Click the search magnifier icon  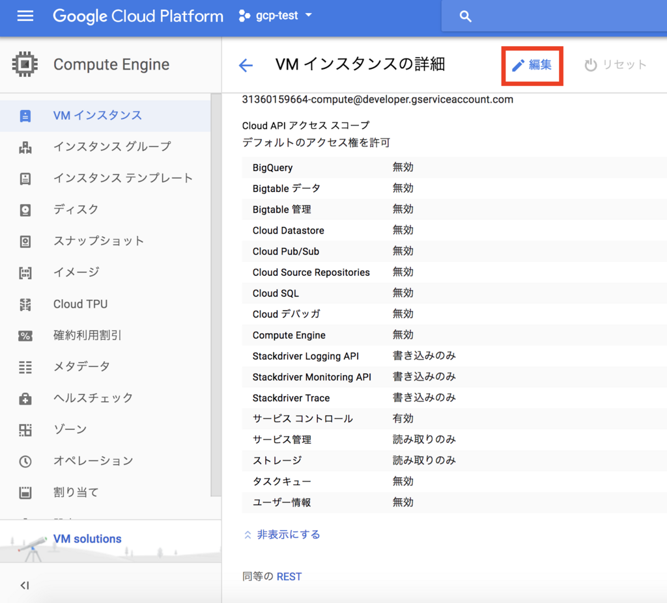(x=465, y=16)
